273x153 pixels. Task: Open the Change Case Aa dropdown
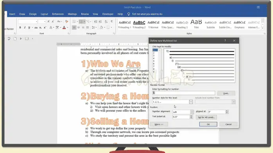tap(59, 21)
